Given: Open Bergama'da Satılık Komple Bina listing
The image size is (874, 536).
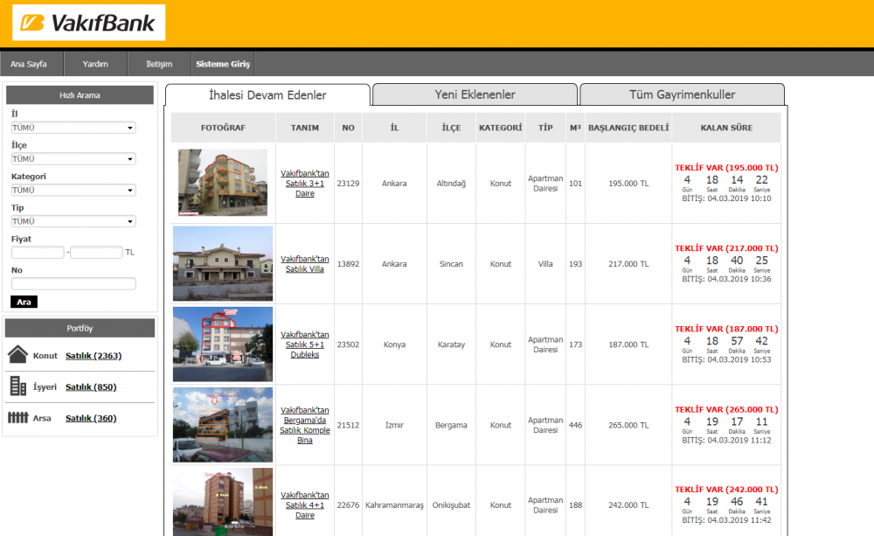Looking at the screenshot, I should [x=305, y=425].
